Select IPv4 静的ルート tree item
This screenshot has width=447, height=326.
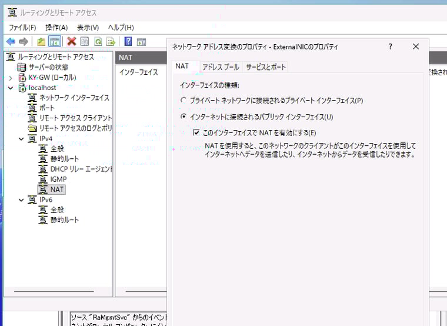(65, 159)
